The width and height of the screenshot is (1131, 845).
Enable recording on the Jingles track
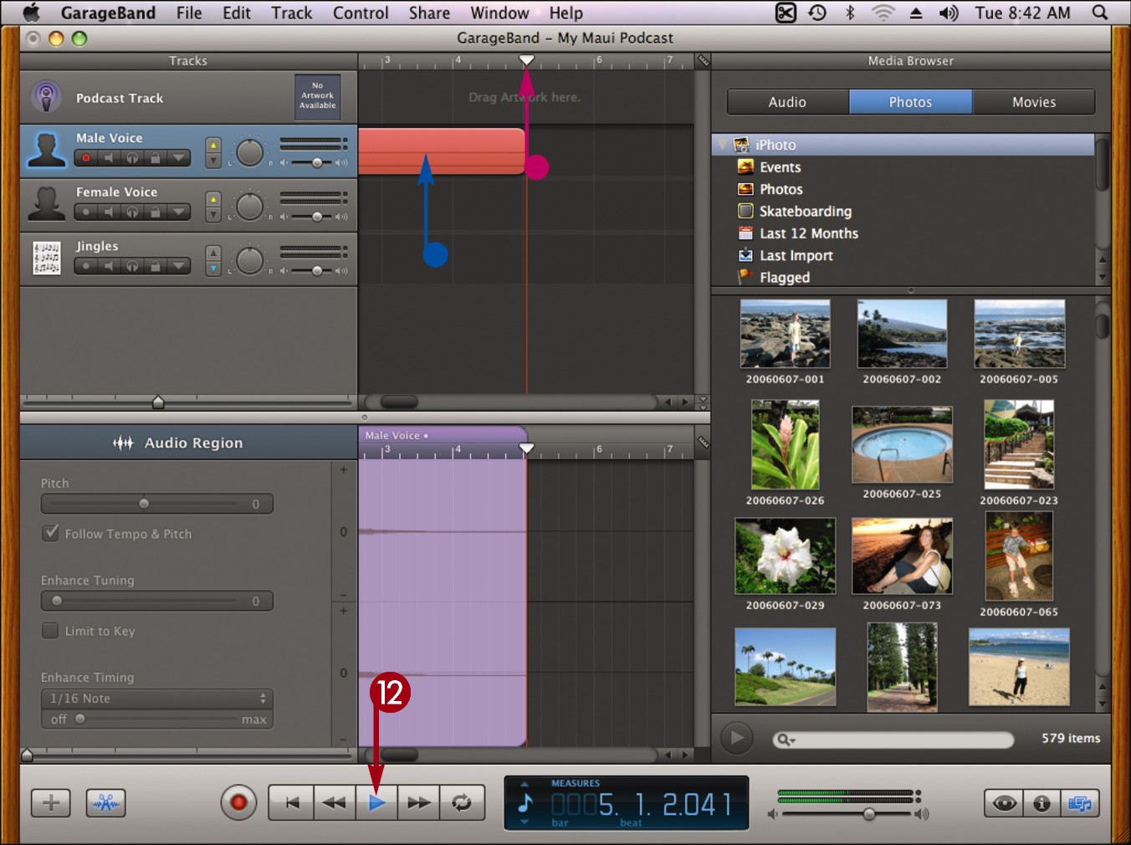click(85, 267)
